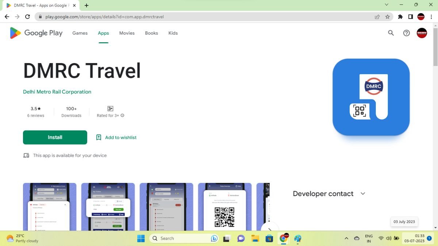Click the Google Play logo
Screen dimensions: 438x246
point(36,33)
